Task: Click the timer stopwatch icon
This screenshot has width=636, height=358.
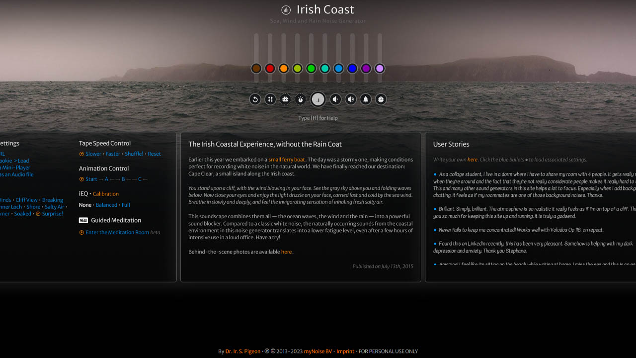Action: tap(301, 99)
